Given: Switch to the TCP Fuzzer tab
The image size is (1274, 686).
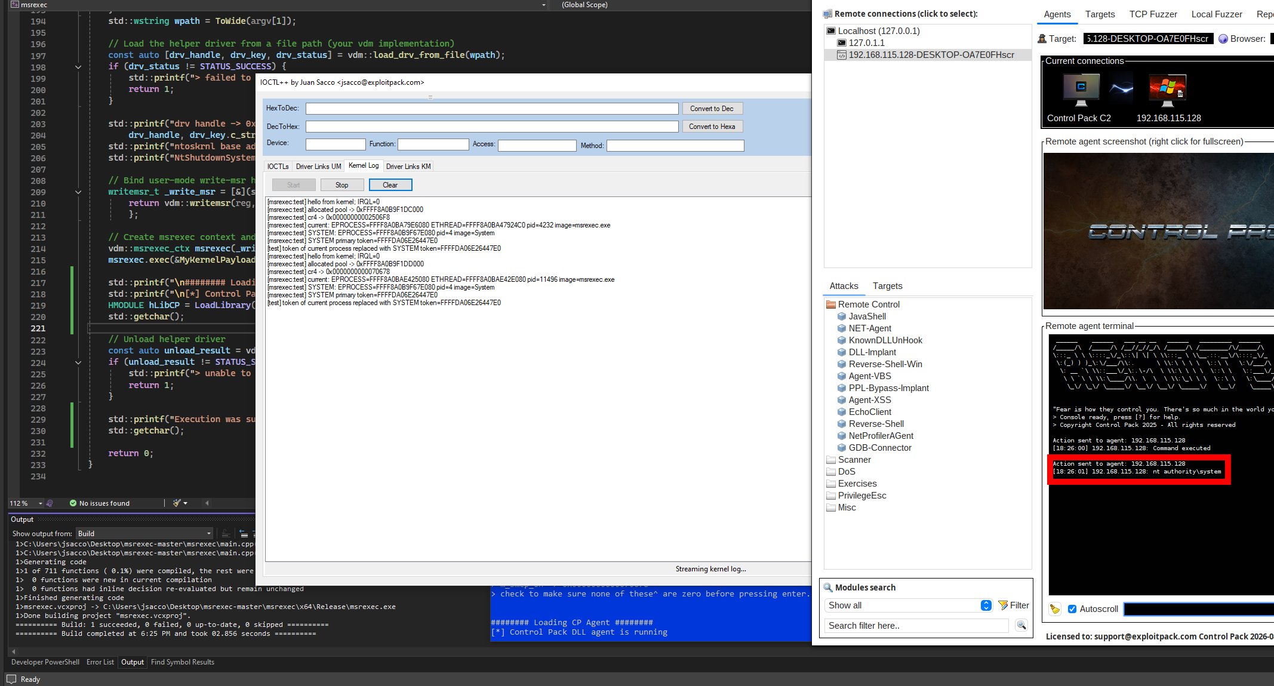Looking at the screenshot, I should pos(1153,14).
